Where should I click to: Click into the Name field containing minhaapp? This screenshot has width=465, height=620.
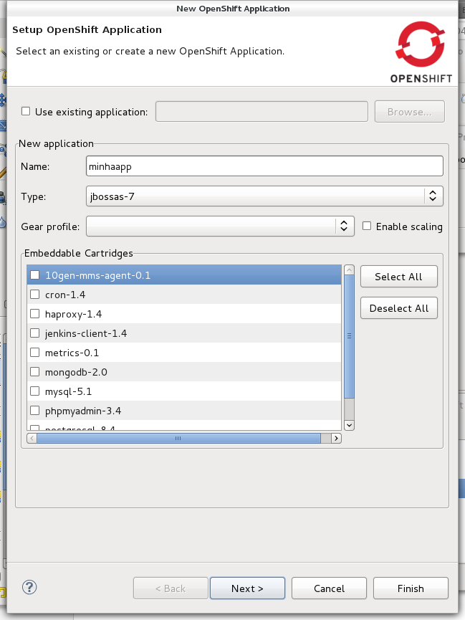click(x=264, y=166)
